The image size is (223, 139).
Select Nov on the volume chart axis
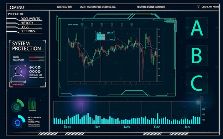[x=127, y=127]
